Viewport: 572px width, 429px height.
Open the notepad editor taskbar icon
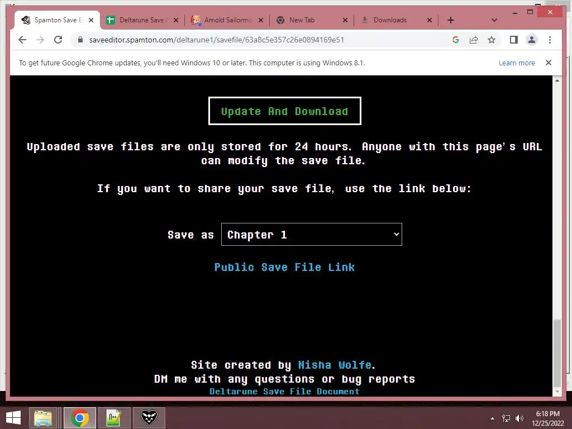click(x=114, y=418)
